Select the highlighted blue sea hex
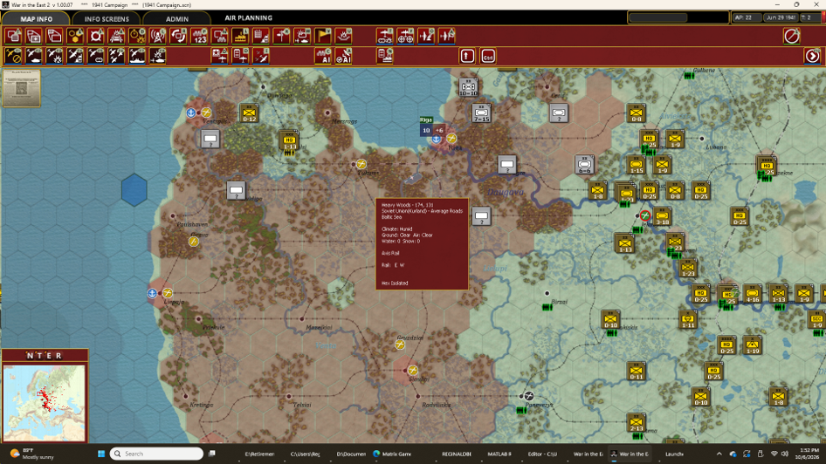Image resolution: width=826 pixels, height=464 pixels. [134, 190]
